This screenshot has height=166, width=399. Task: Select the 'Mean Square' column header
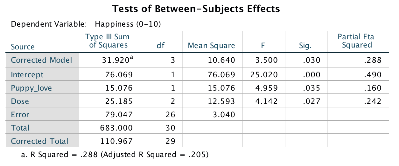coord(212,46)
